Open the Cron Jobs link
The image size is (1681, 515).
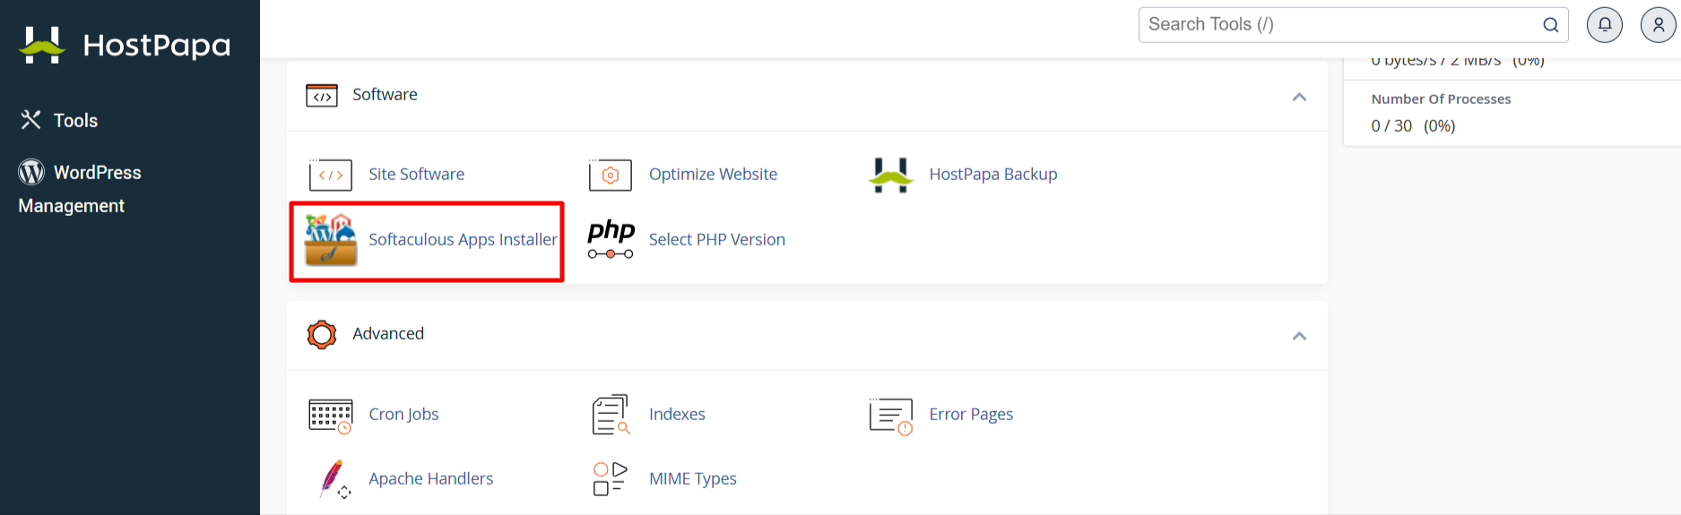tap(403, 414)
